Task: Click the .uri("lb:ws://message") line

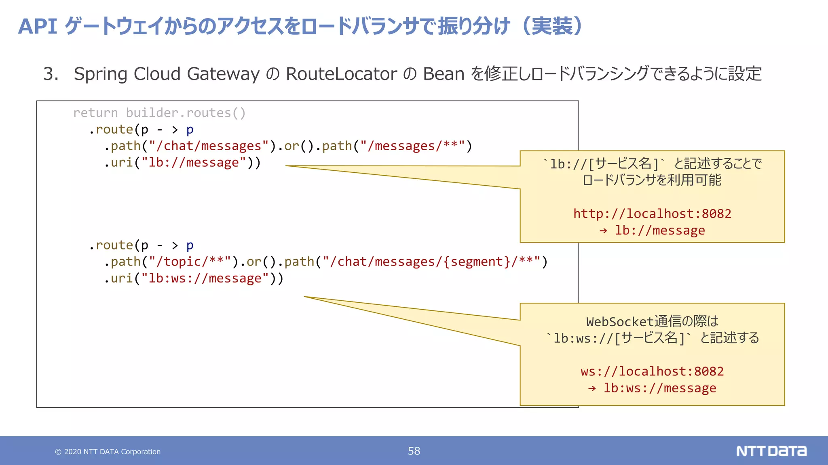Action: [x=194, y=279]
